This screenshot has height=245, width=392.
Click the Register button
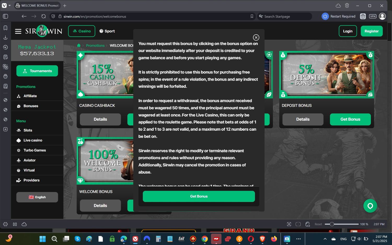(371, 31)
